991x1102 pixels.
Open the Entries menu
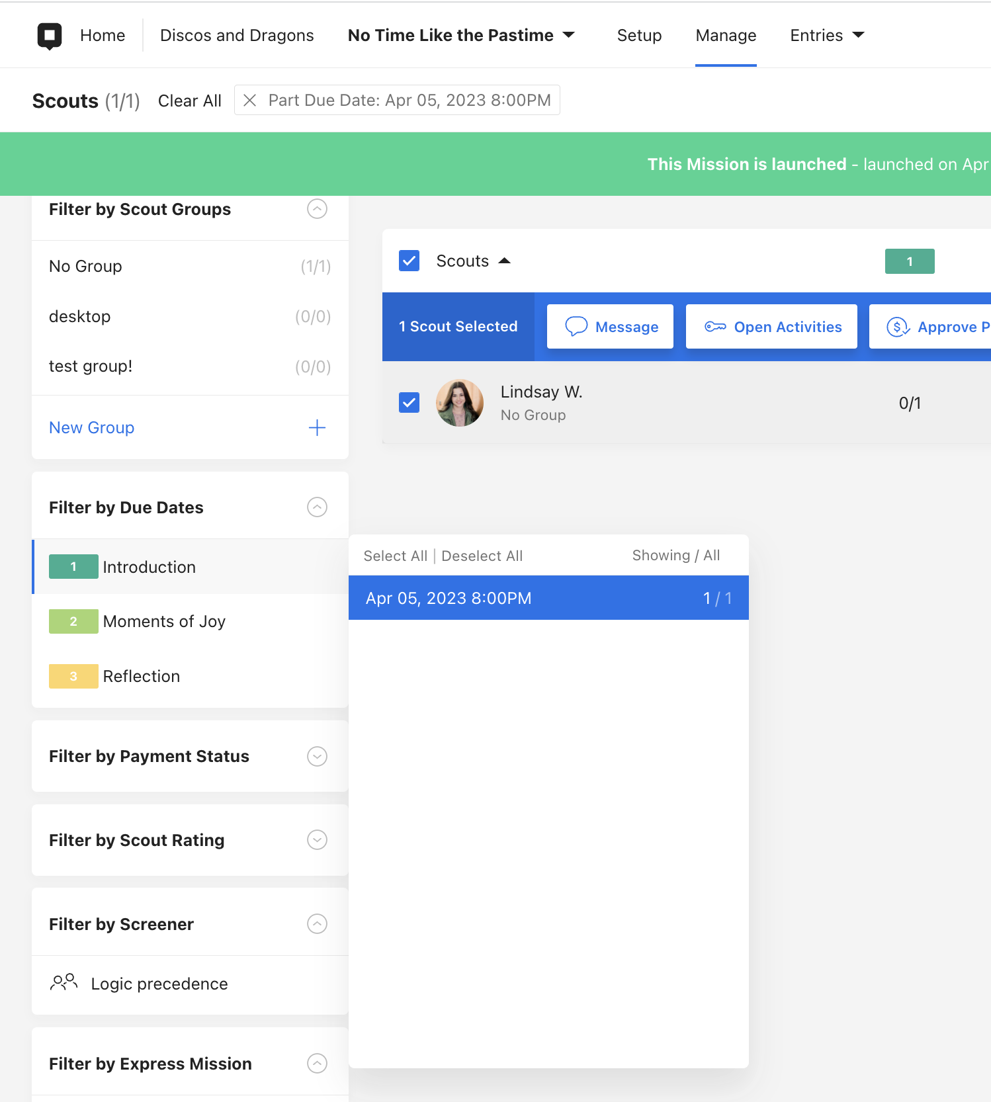[x=827, y=35]
